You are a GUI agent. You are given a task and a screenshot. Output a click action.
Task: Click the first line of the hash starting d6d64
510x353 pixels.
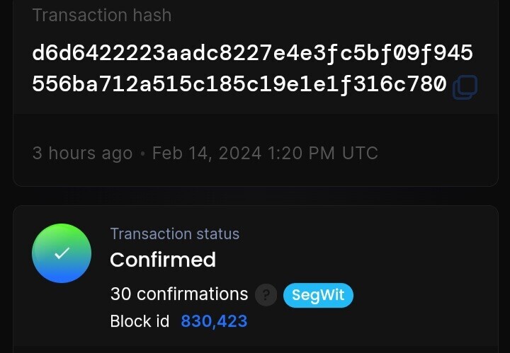(252, 53)
